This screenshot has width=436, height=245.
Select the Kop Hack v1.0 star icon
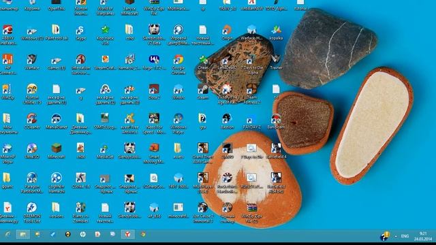tap(105, 35)
